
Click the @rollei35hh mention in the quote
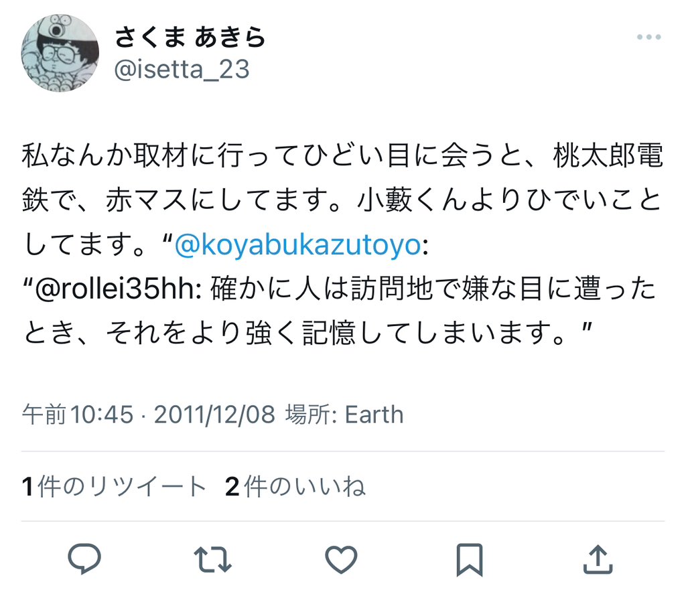[x=118, y=289]
